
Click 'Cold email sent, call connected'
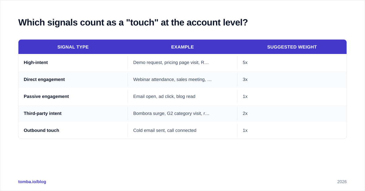pos(165,130)
